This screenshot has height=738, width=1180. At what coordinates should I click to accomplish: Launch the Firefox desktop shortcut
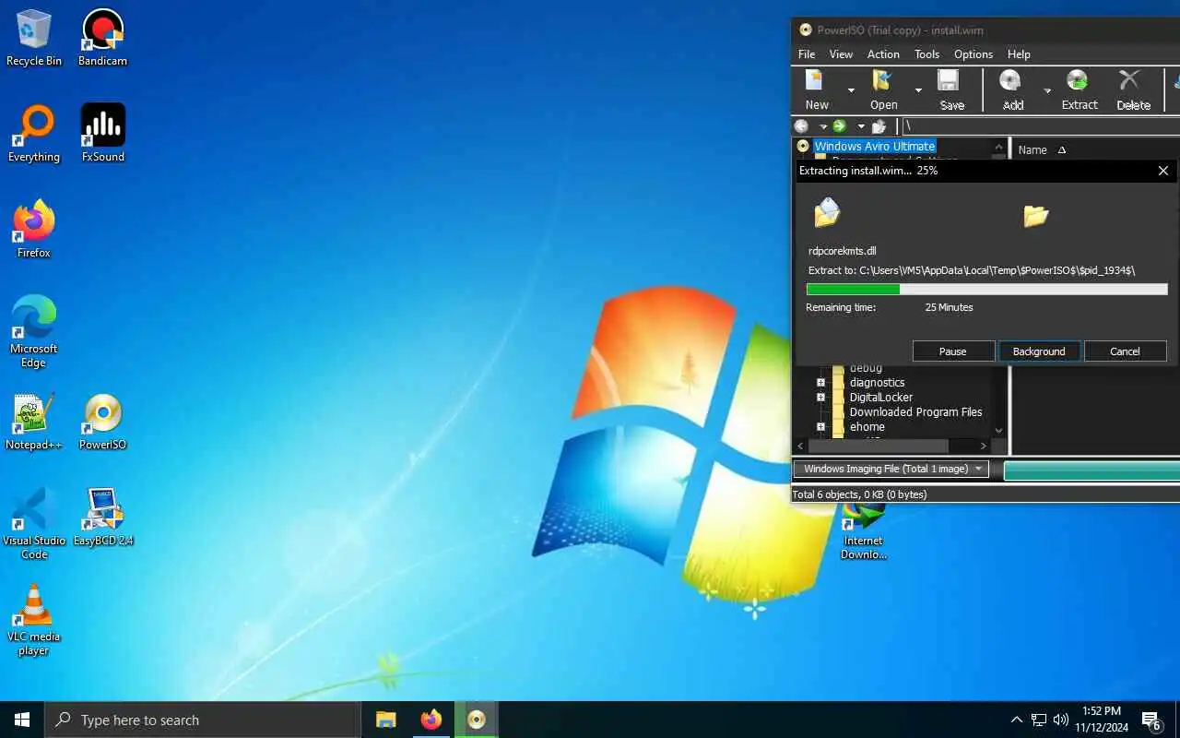tap(34, 230)
